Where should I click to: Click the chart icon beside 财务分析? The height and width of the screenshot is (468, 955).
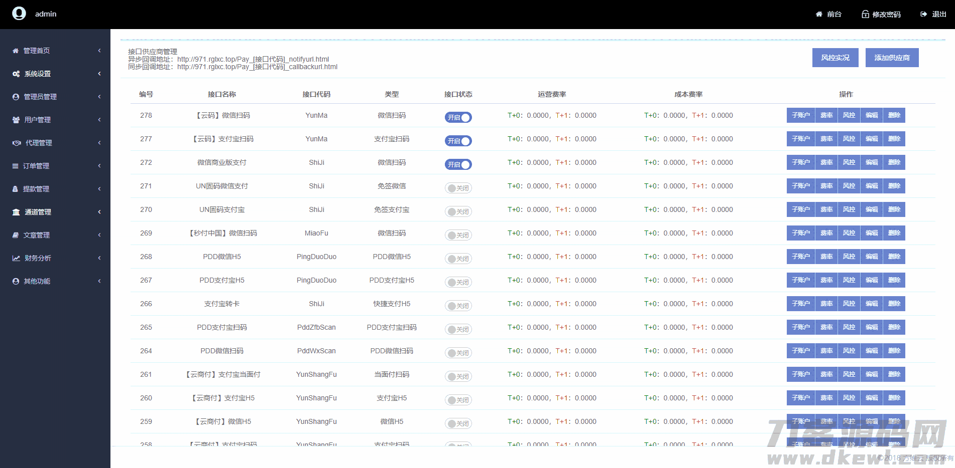[x=16, y=258]
